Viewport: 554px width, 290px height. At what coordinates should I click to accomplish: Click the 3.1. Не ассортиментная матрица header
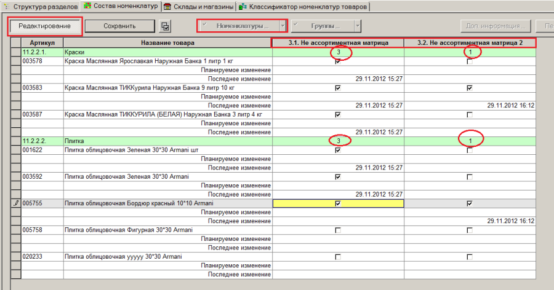tap(338, 43)
